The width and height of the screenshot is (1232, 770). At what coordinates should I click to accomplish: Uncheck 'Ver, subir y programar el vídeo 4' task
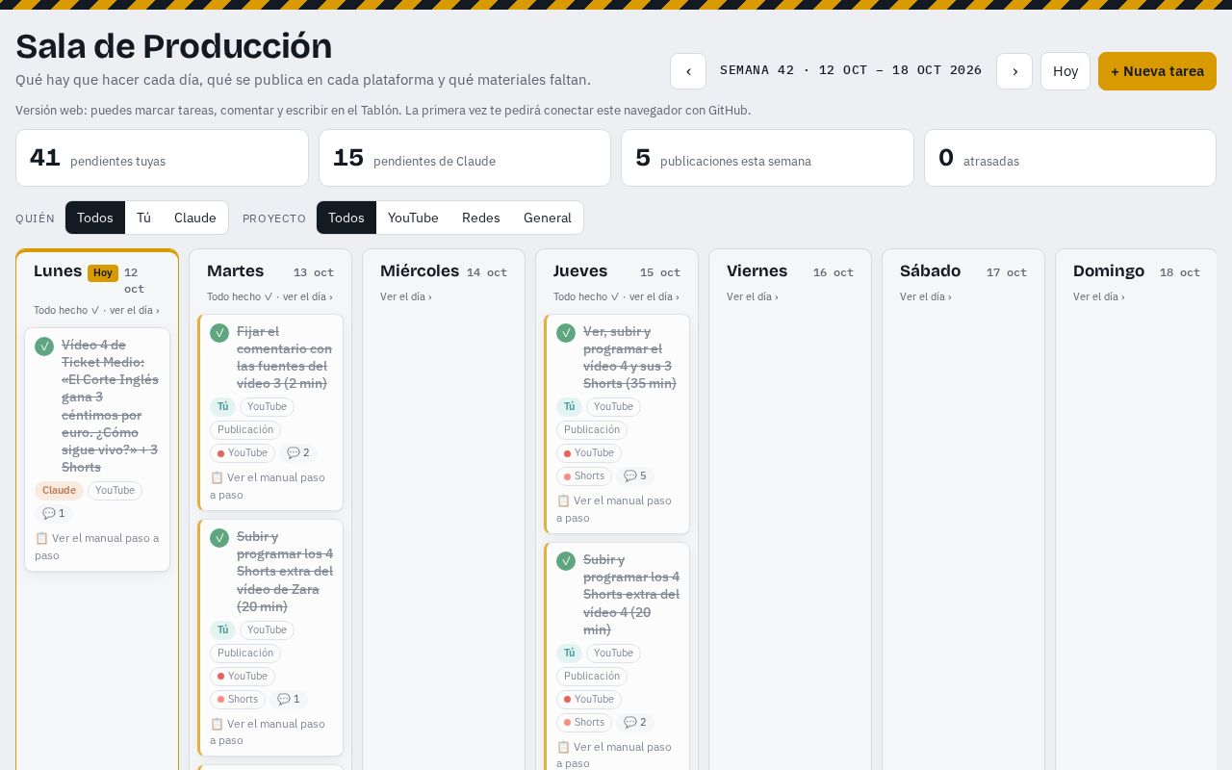click(566, 333)
